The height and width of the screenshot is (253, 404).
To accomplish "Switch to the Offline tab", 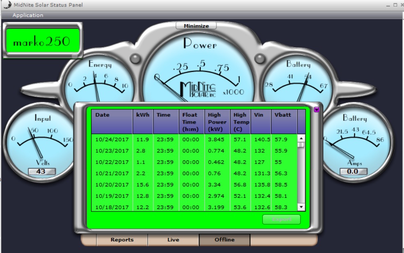I will point(224,240).
